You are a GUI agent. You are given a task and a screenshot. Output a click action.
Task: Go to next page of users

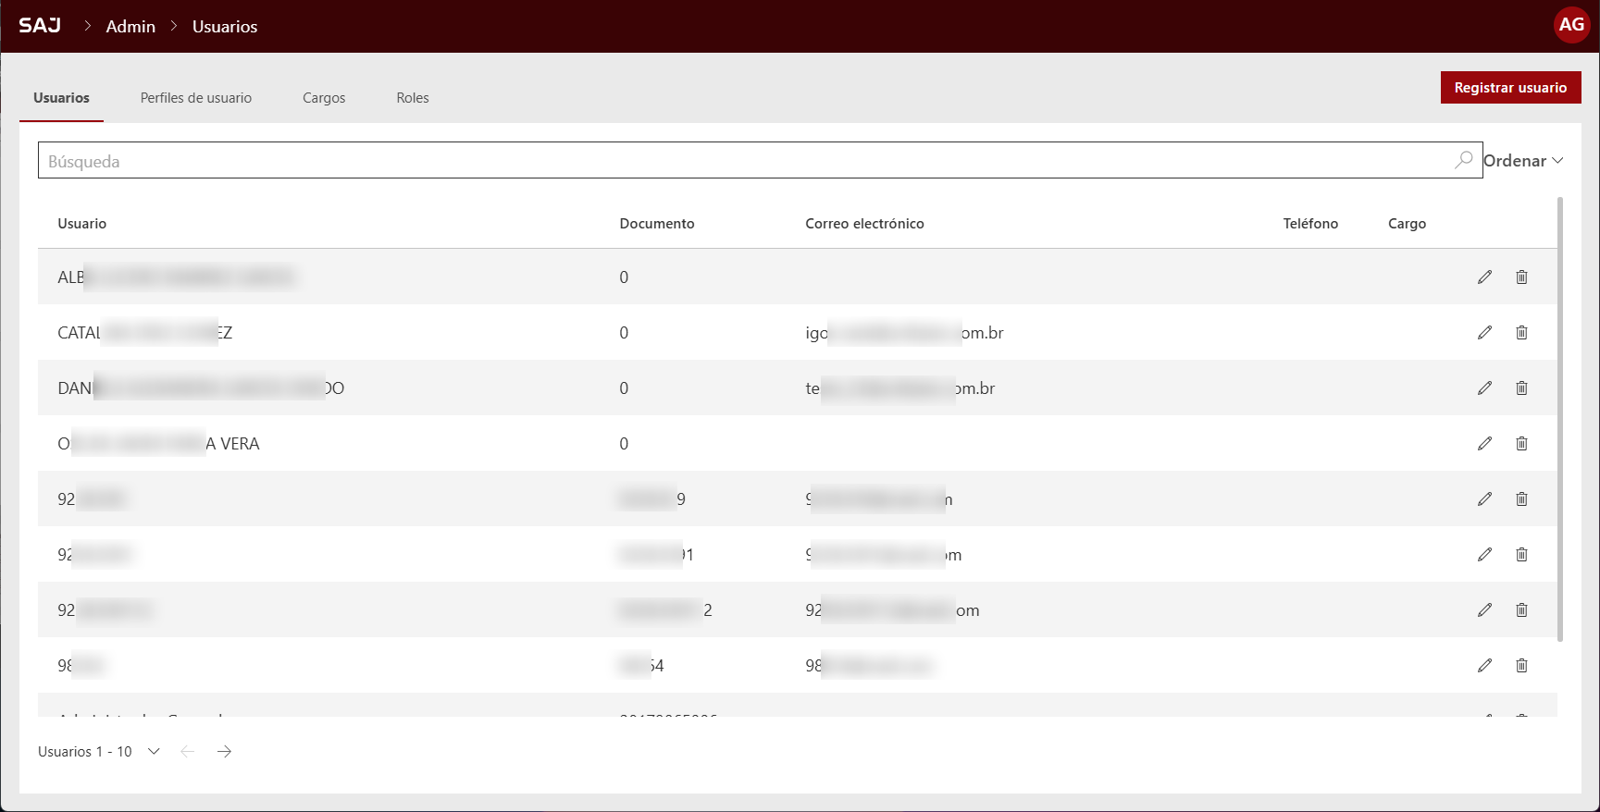[x=224, y=751]
